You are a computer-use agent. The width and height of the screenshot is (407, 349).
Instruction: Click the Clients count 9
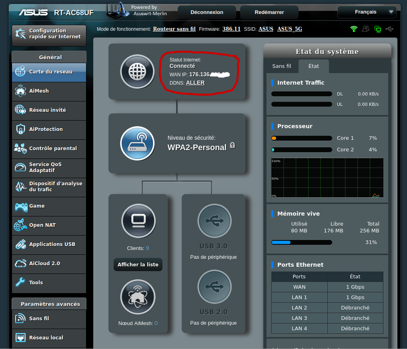click(147, 248)
